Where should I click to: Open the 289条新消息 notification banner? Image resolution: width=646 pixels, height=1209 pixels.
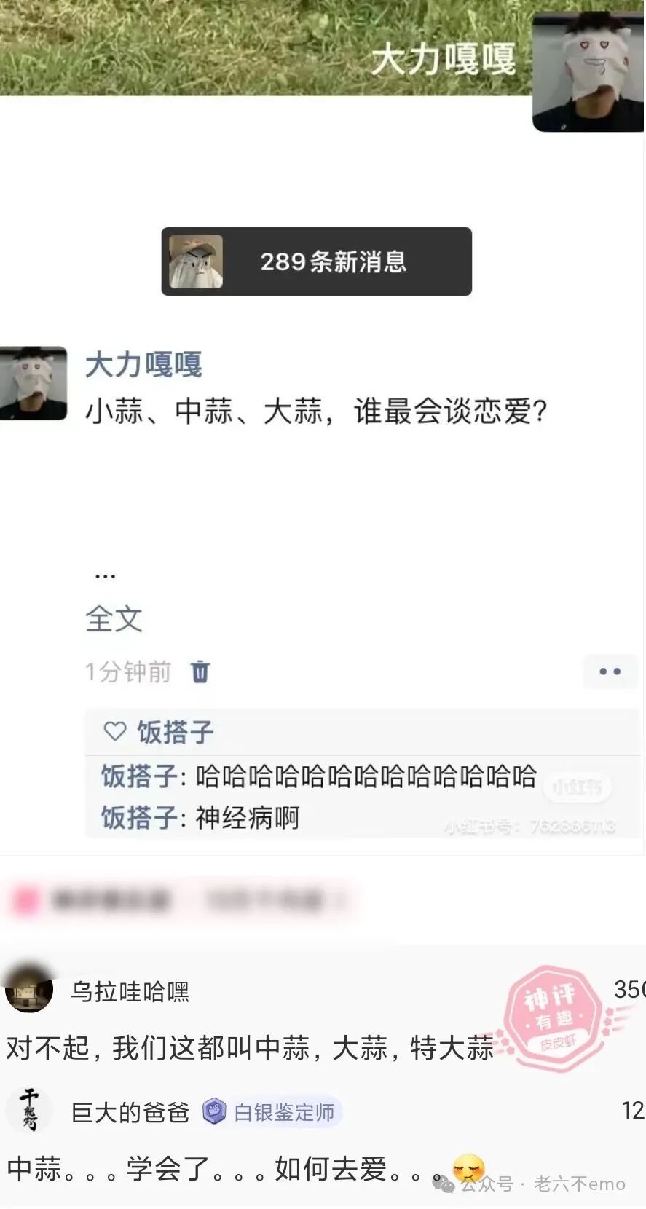pos(317,261)
